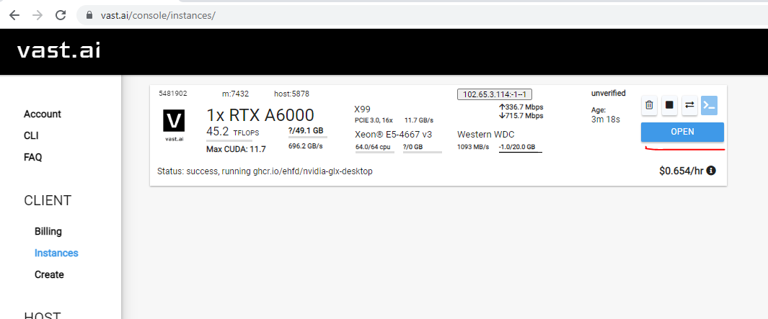Click the V vast.ai template logo
This screenshot has height=319, width=768.
(174, 126)
